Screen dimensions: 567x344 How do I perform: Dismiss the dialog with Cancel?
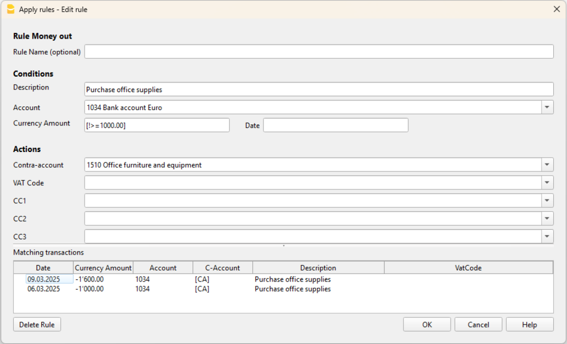[x=478, y=324]
